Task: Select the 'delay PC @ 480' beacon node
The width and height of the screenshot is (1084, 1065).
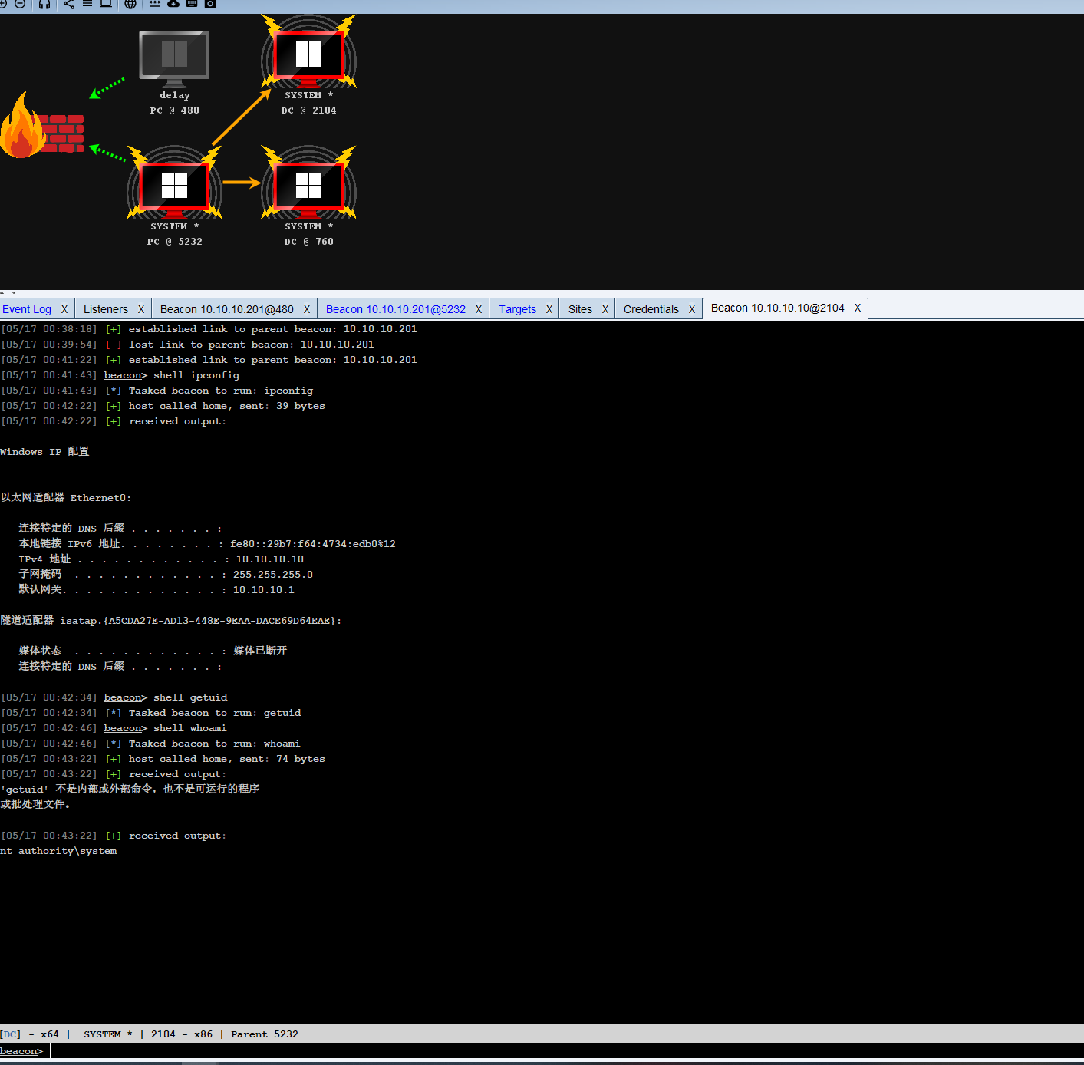Action: click(174, 72)
